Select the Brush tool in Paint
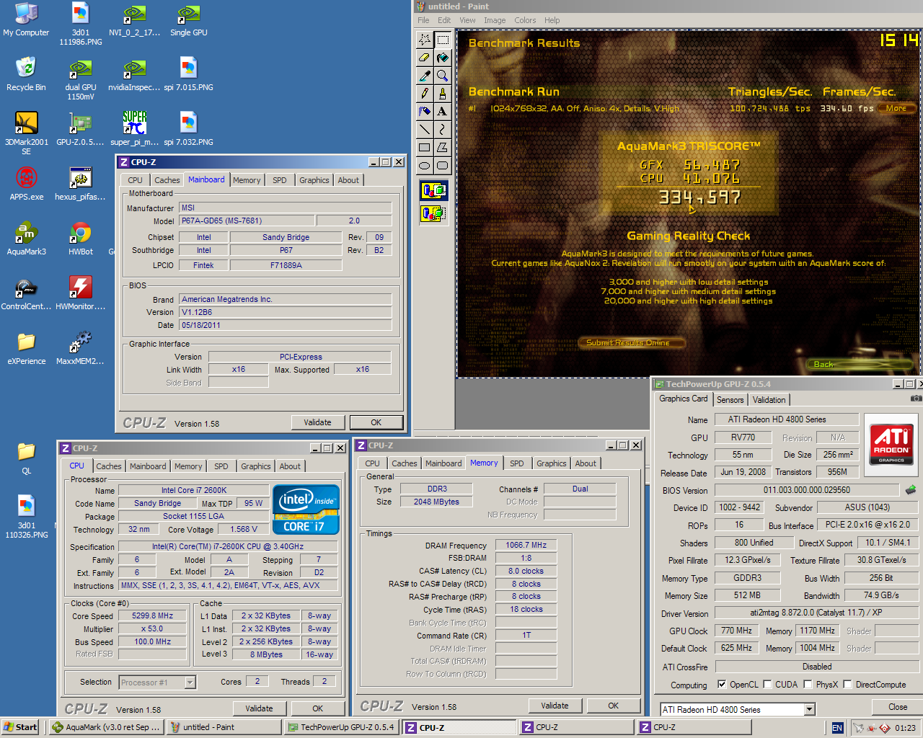This screenshot has height=738, width=923. click(443, 94)
